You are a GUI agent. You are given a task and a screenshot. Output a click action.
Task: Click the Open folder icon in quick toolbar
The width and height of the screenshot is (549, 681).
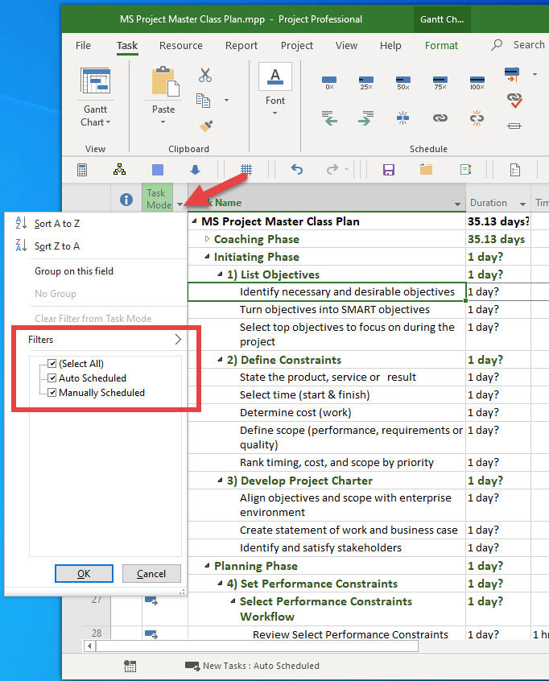[426, 169]
